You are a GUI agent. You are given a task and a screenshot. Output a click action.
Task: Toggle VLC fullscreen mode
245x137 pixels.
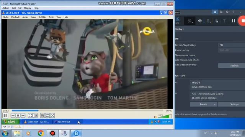click(30, 115)
